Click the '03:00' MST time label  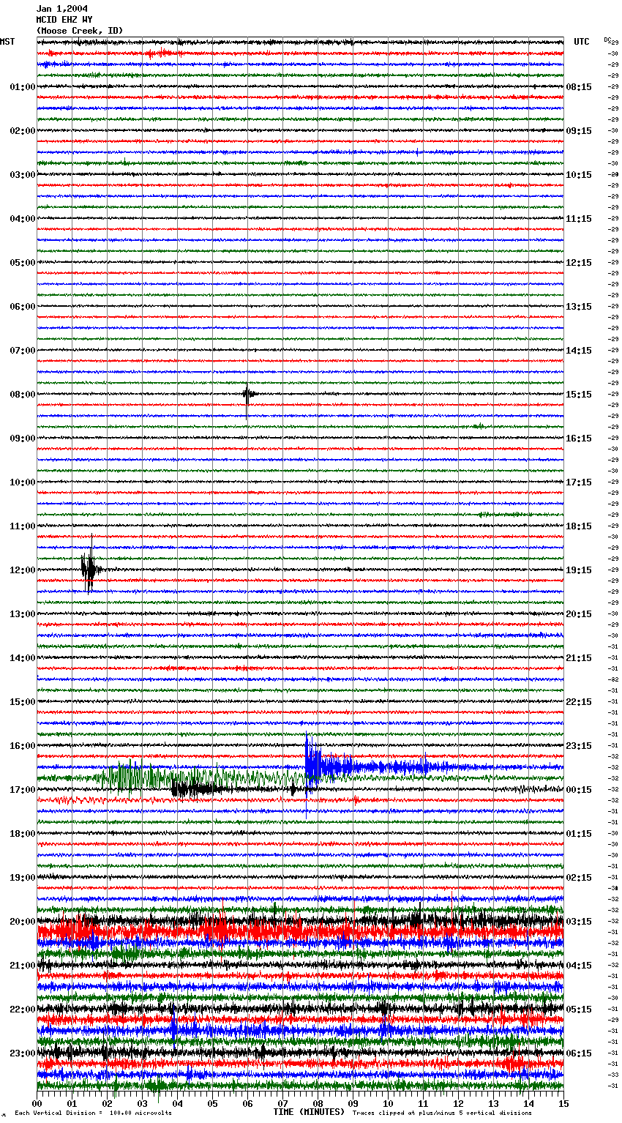(23, 175)
